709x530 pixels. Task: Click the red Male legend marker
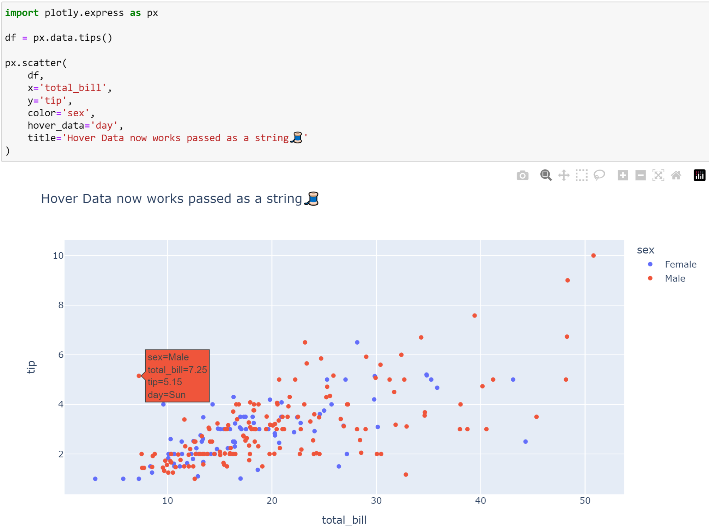point(650,278)
